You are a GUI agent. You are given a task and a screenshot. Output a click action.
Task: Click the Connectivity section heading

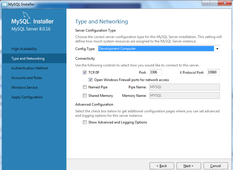click(x=85, y=59)
